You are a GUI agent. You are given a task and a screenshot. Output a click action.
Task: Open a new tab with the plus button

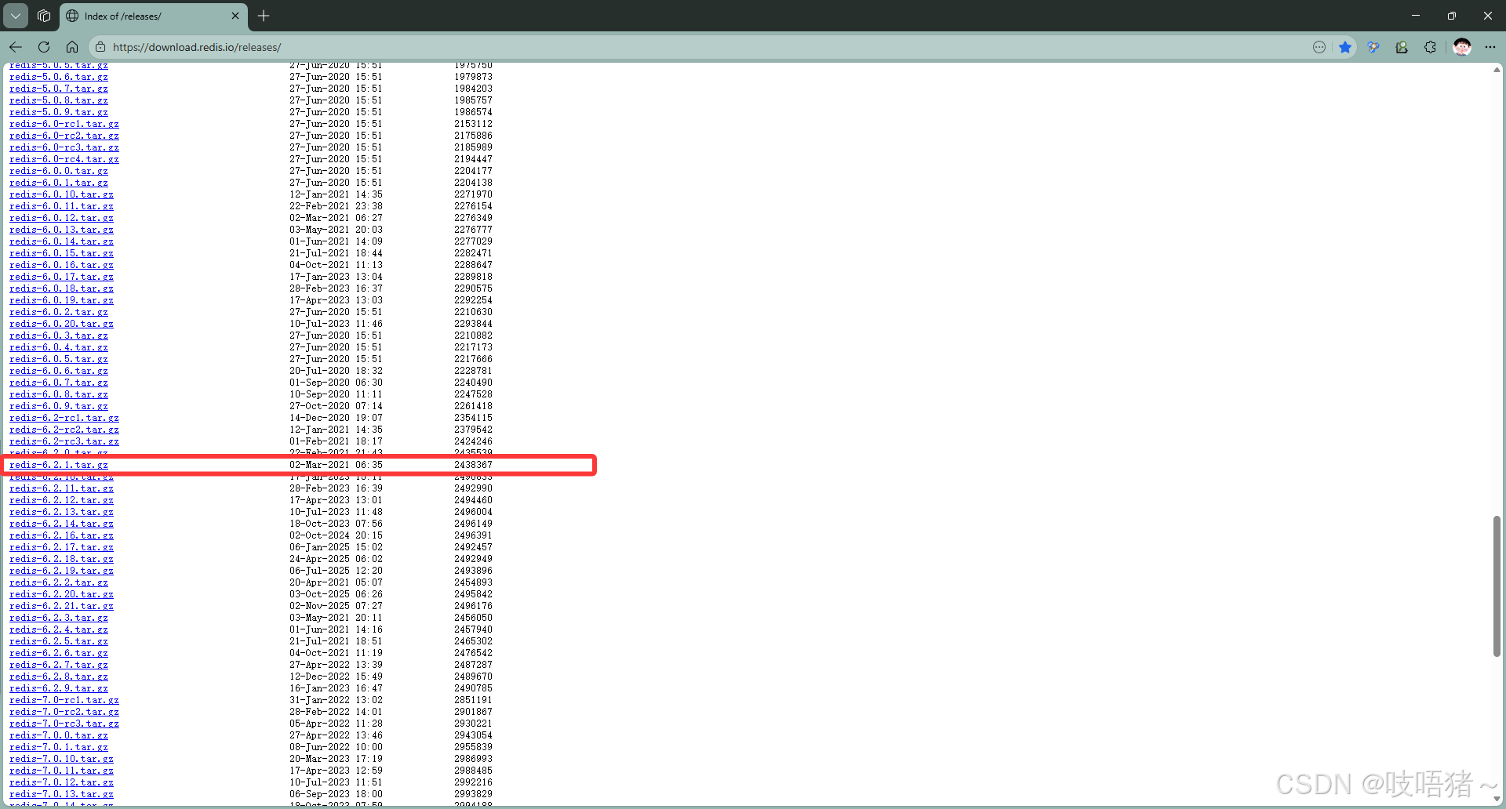coord(264,16)
